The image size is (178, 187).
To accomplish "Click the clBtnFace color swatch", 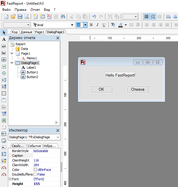I will point(35,170).
